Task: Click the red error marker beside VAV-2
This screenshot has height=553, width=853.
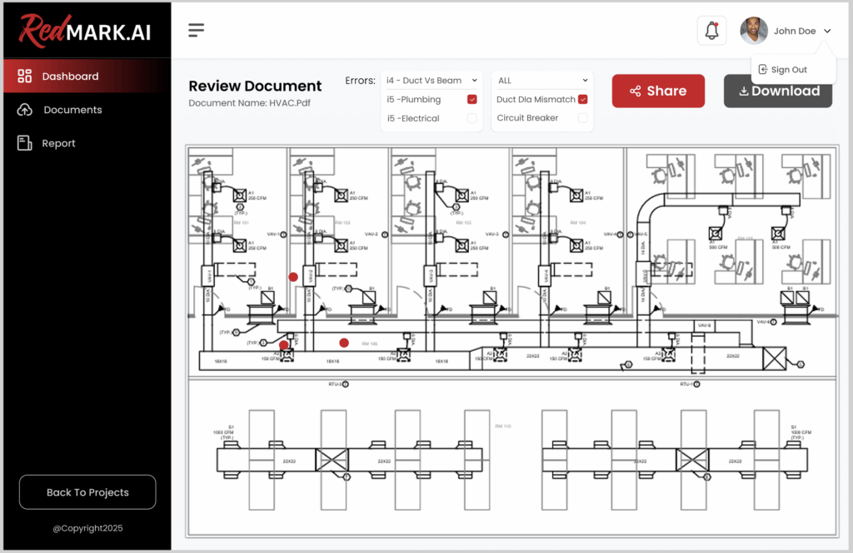Action: 293,277
